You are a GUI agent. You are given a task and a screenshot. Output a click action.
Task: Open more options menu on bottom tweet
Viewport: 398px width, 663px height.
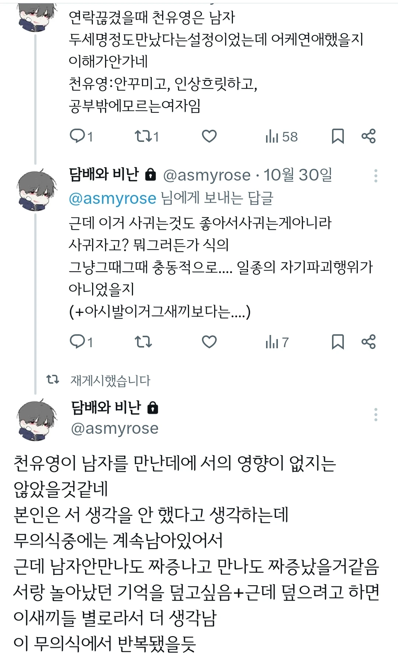376,415
